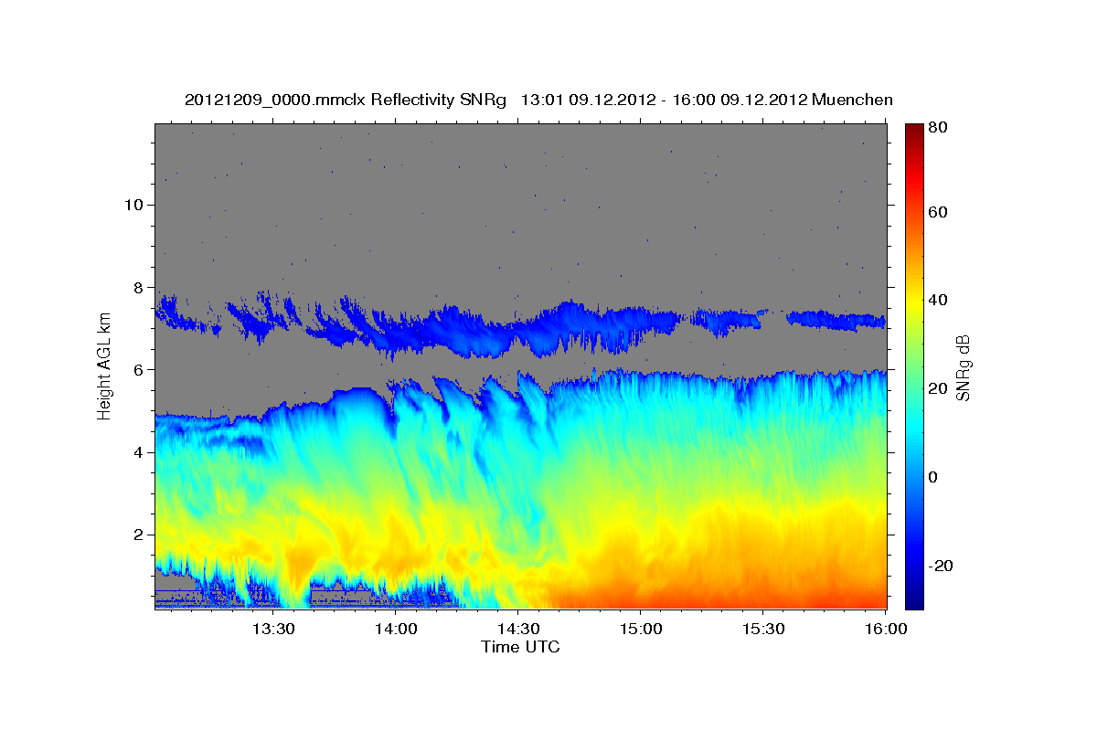The height and width of the screenshot is (731, 1097).
Task: Click the 14:00 time tick label
Action: (x=395, y=629)
